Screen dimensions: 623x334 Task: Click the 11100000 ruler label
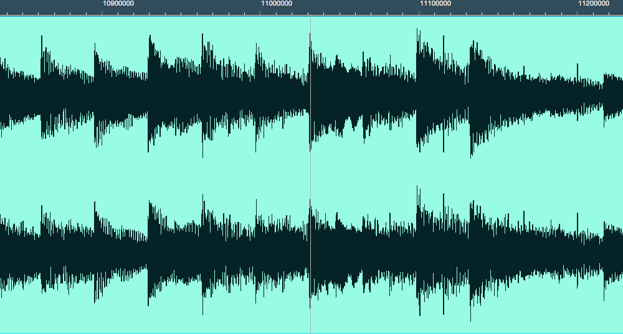(x=435, y=4)
